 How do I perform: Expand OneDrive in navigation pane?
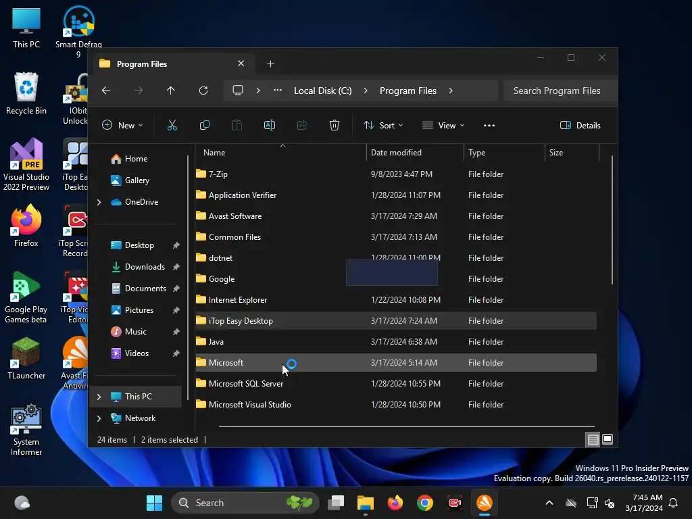pyautogui.click(x=99, y=202)
